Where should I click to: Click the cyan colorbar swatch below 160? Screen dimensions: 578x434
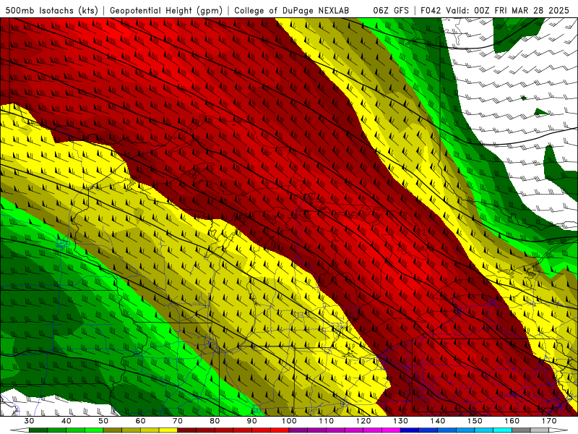click(503, 430)
